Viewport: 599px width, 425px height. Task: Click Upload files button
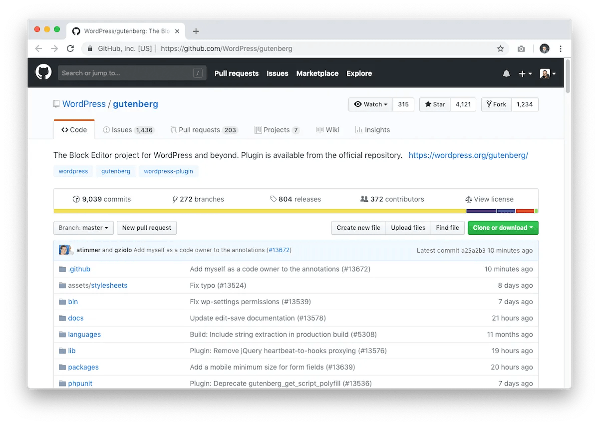coord(408,228)
